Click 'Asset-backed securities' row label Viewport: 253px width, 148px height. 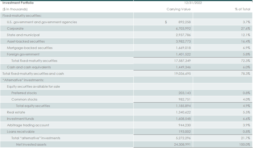click(26, 41)
